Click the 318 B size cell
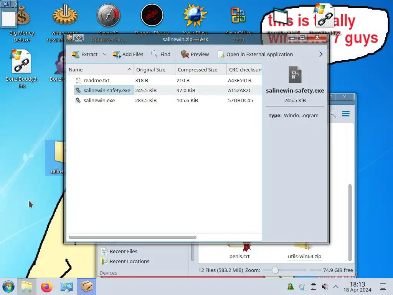Image resolution: width=393 pixels, height=295 pixels. point(142,81)
